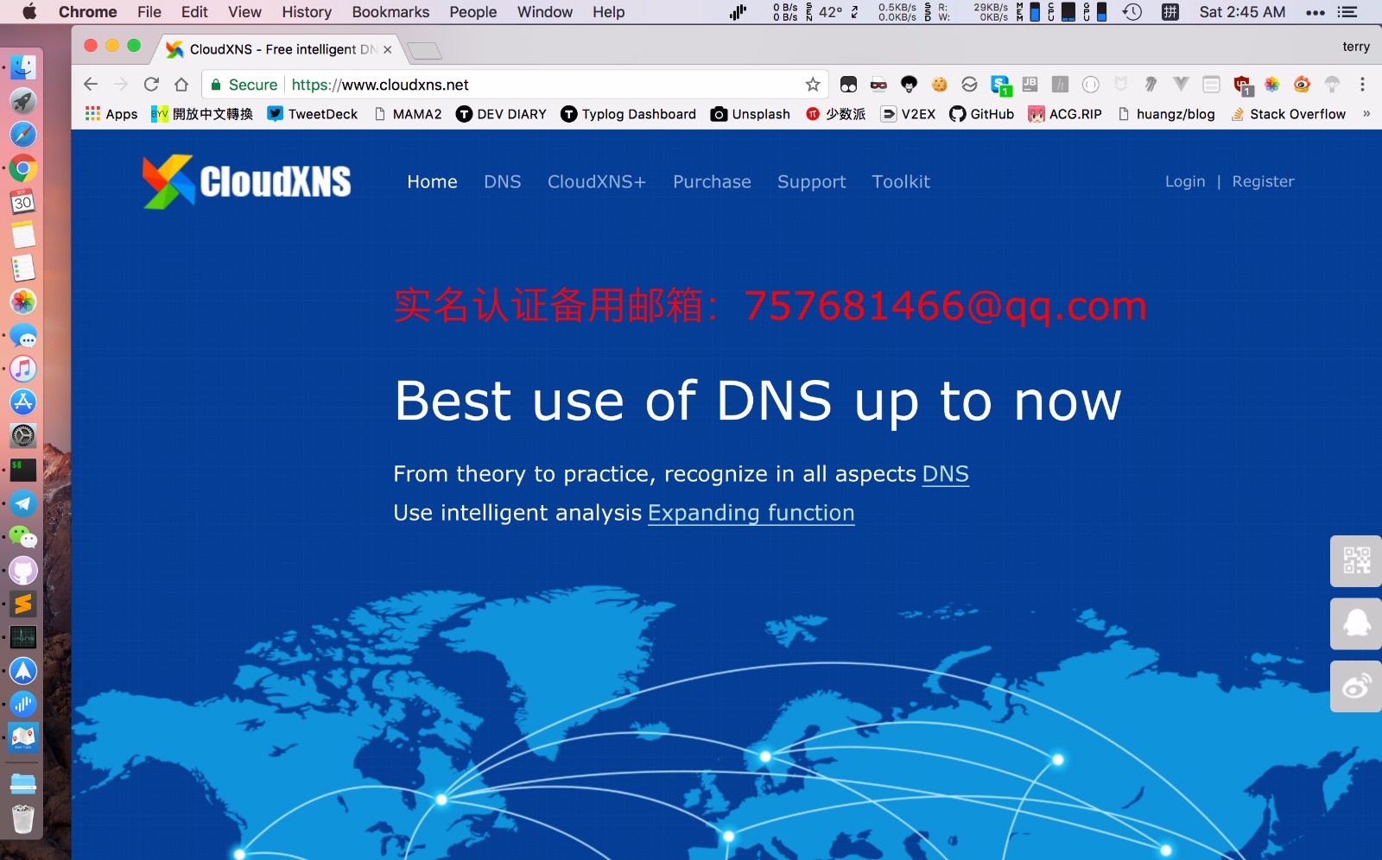Viewport: 1382px width, 860px height.
Task: Open the ACG.RIP bookmark
Action: pyautogui.click(x=1065, y=114)
